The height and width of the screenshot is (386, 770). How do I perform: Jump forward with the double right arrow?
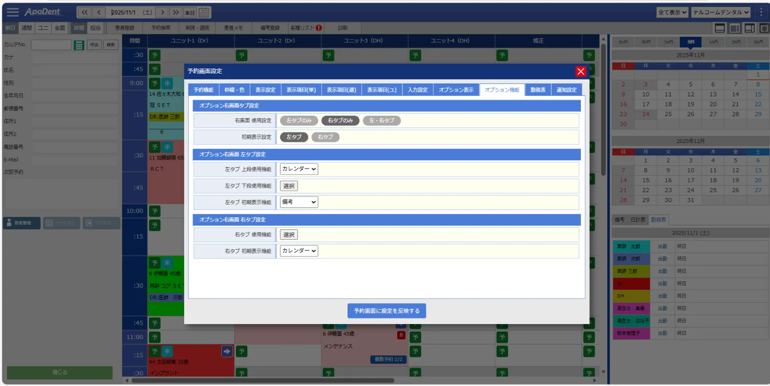[x=175, y=12]
